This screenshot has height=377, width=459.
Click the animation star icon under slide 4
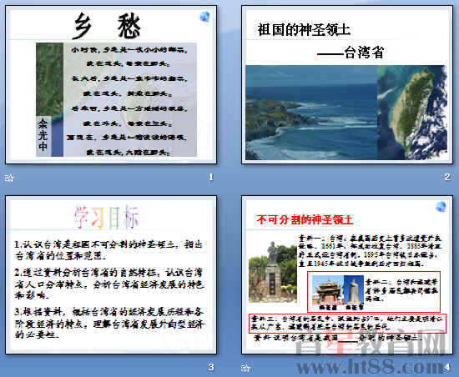245,368
